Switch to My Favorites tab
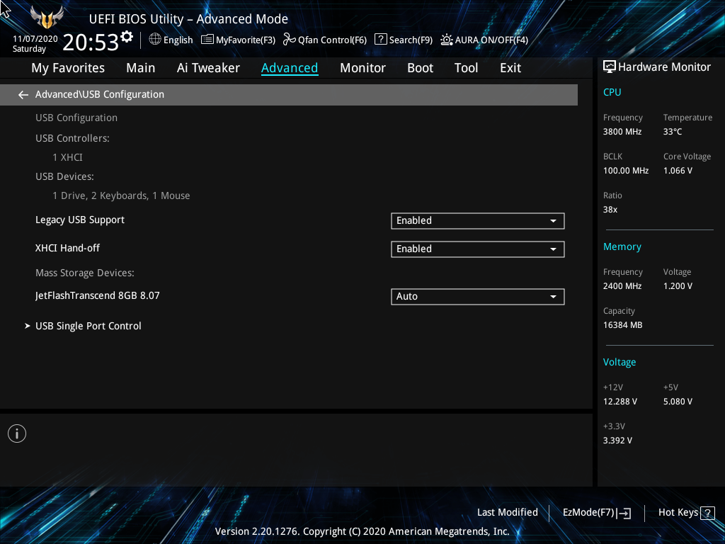Screen dimensions: 725x544 [x=68, y=68]
